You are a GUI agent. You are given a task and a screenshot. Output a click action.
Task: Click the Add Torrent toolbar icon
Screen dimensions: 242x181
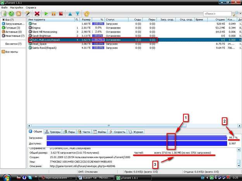tap(4, 14)
